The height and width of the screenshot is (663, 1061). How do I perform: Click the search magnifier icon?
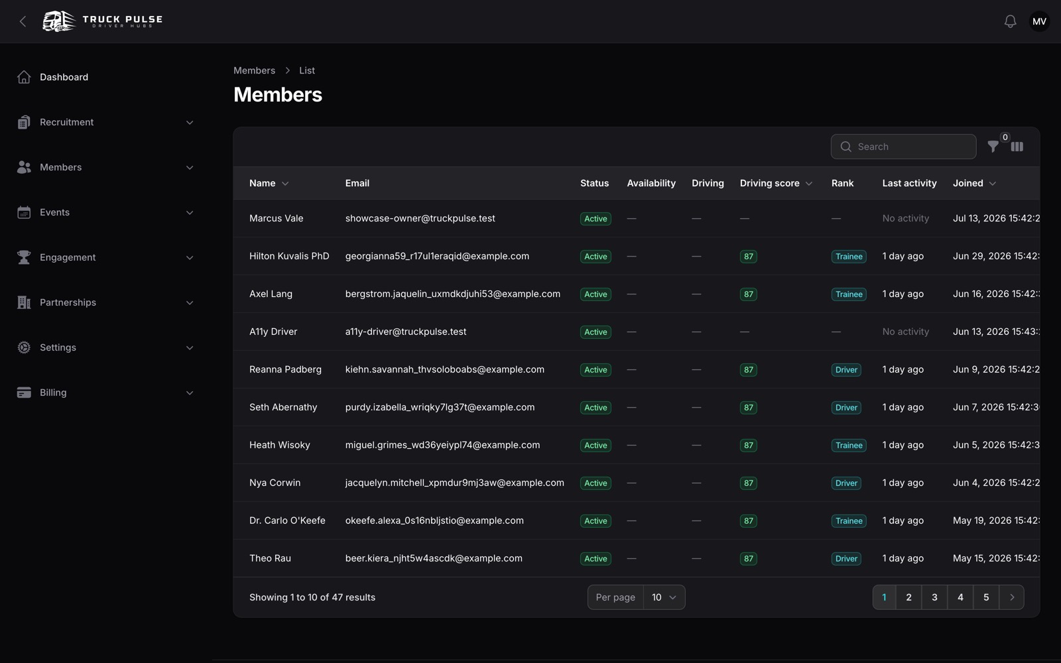(845, 147)
